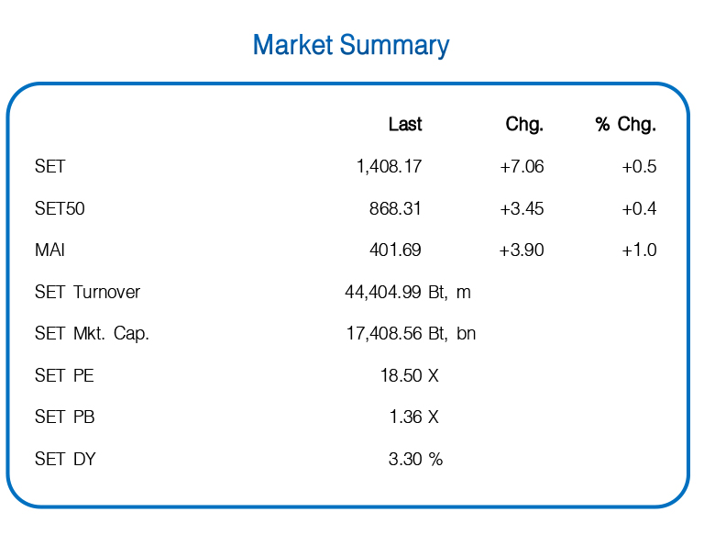The image size is (715, 534).
Task: Click the Market Summary title
Action: (x=351, y=46)
